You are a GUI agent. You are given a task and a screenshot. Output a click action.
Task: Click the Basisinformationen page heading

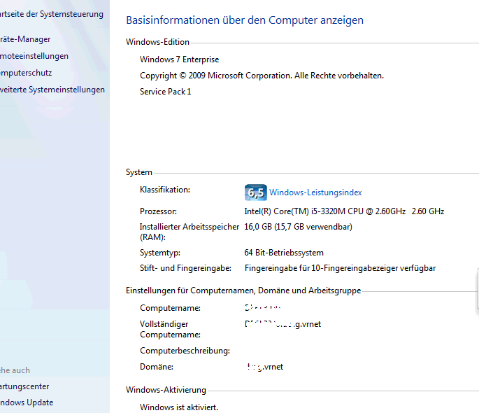(x=244, y=20)
